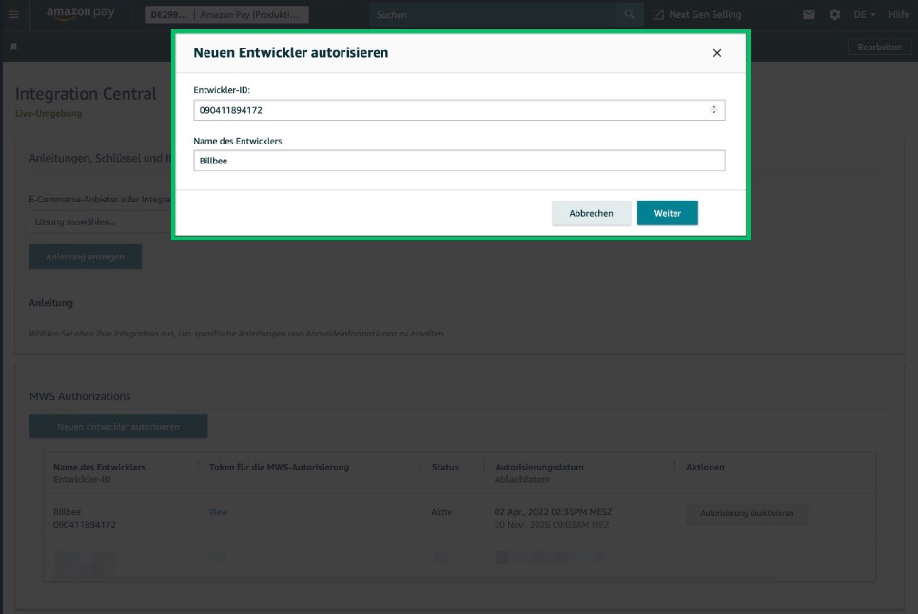This screenshot has width=918, height=614.
Task: Open the DE299 merchant account selector
Action: click(226, 14)
